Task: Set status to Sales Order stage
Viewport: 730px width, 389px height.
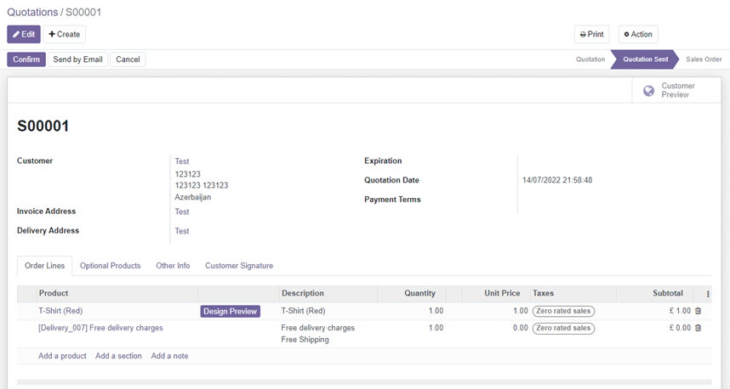Action: coord(704,59)
